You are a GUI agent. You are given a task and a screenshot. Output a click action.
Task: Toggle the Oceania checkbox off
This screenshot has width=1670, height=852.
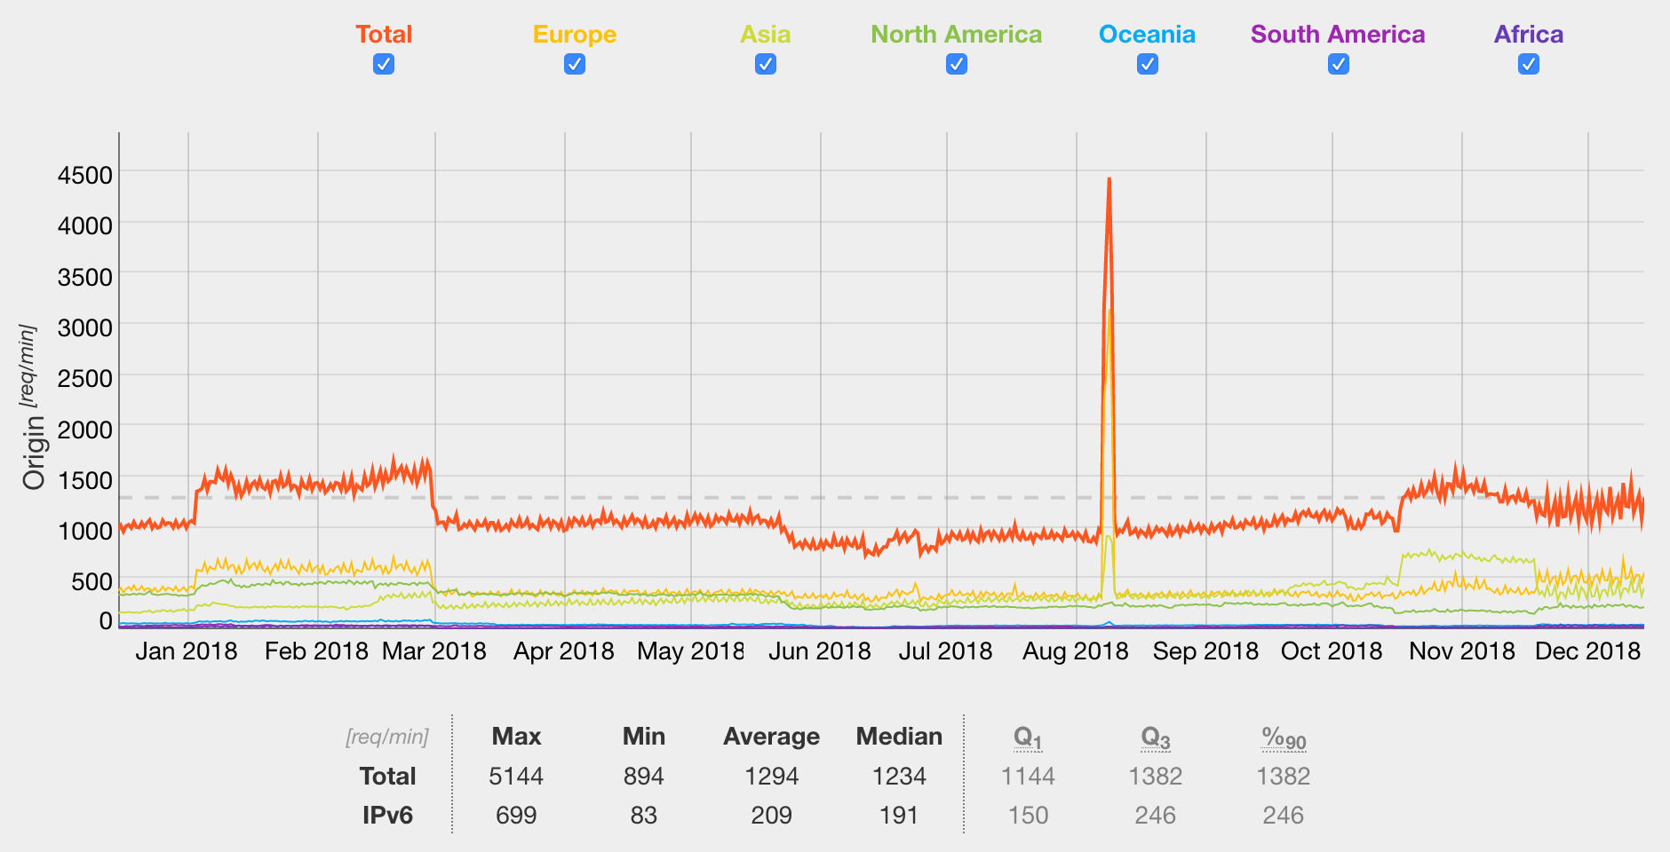pos(1148,64)
